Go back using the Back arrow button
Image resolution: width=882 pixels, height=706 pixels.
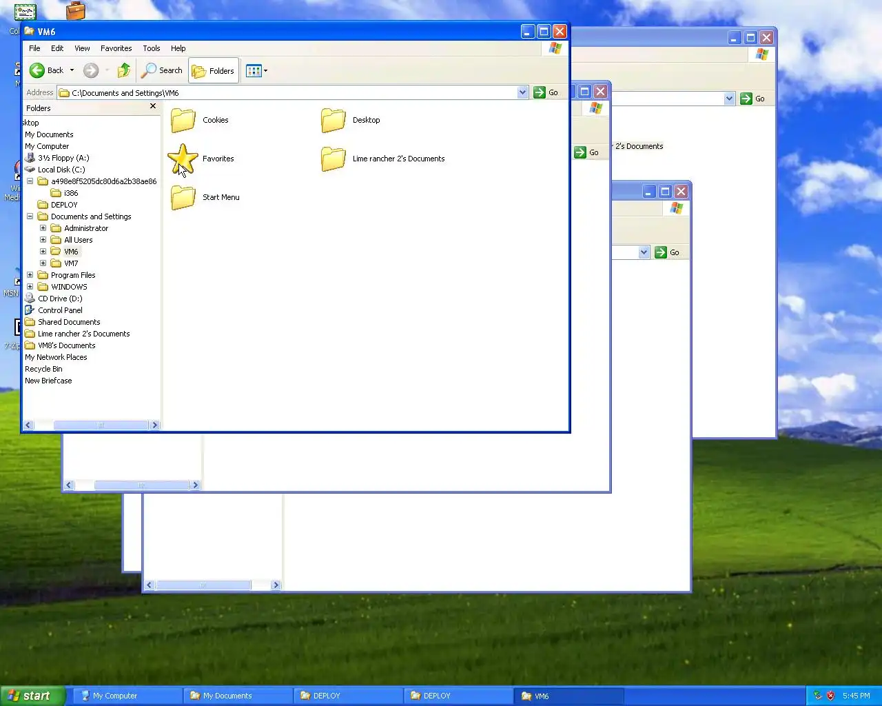pos(46,70)
